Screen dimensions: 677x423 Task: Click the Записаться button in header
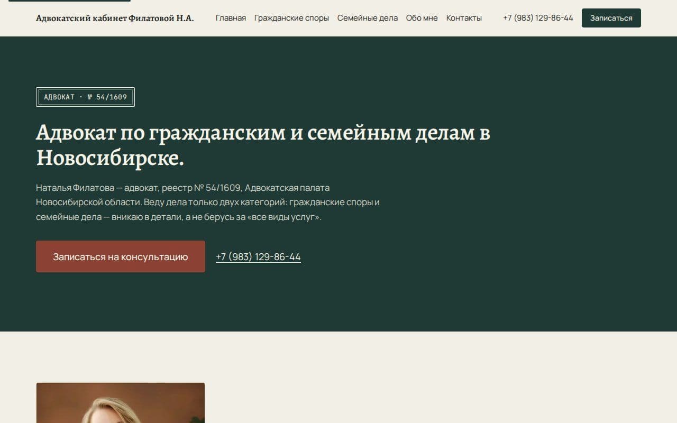pyautogui.click(x=611, y=18)
